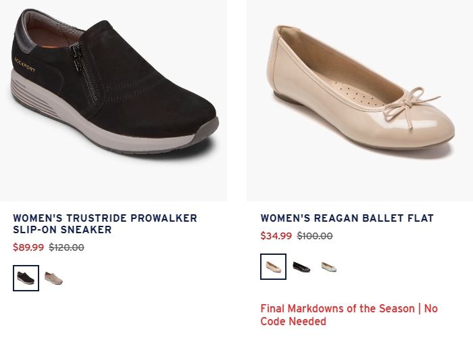Choose the mint green ballet flat swatch
The width and height of the screenshot is (473, 338).
(x=329, y=267)
